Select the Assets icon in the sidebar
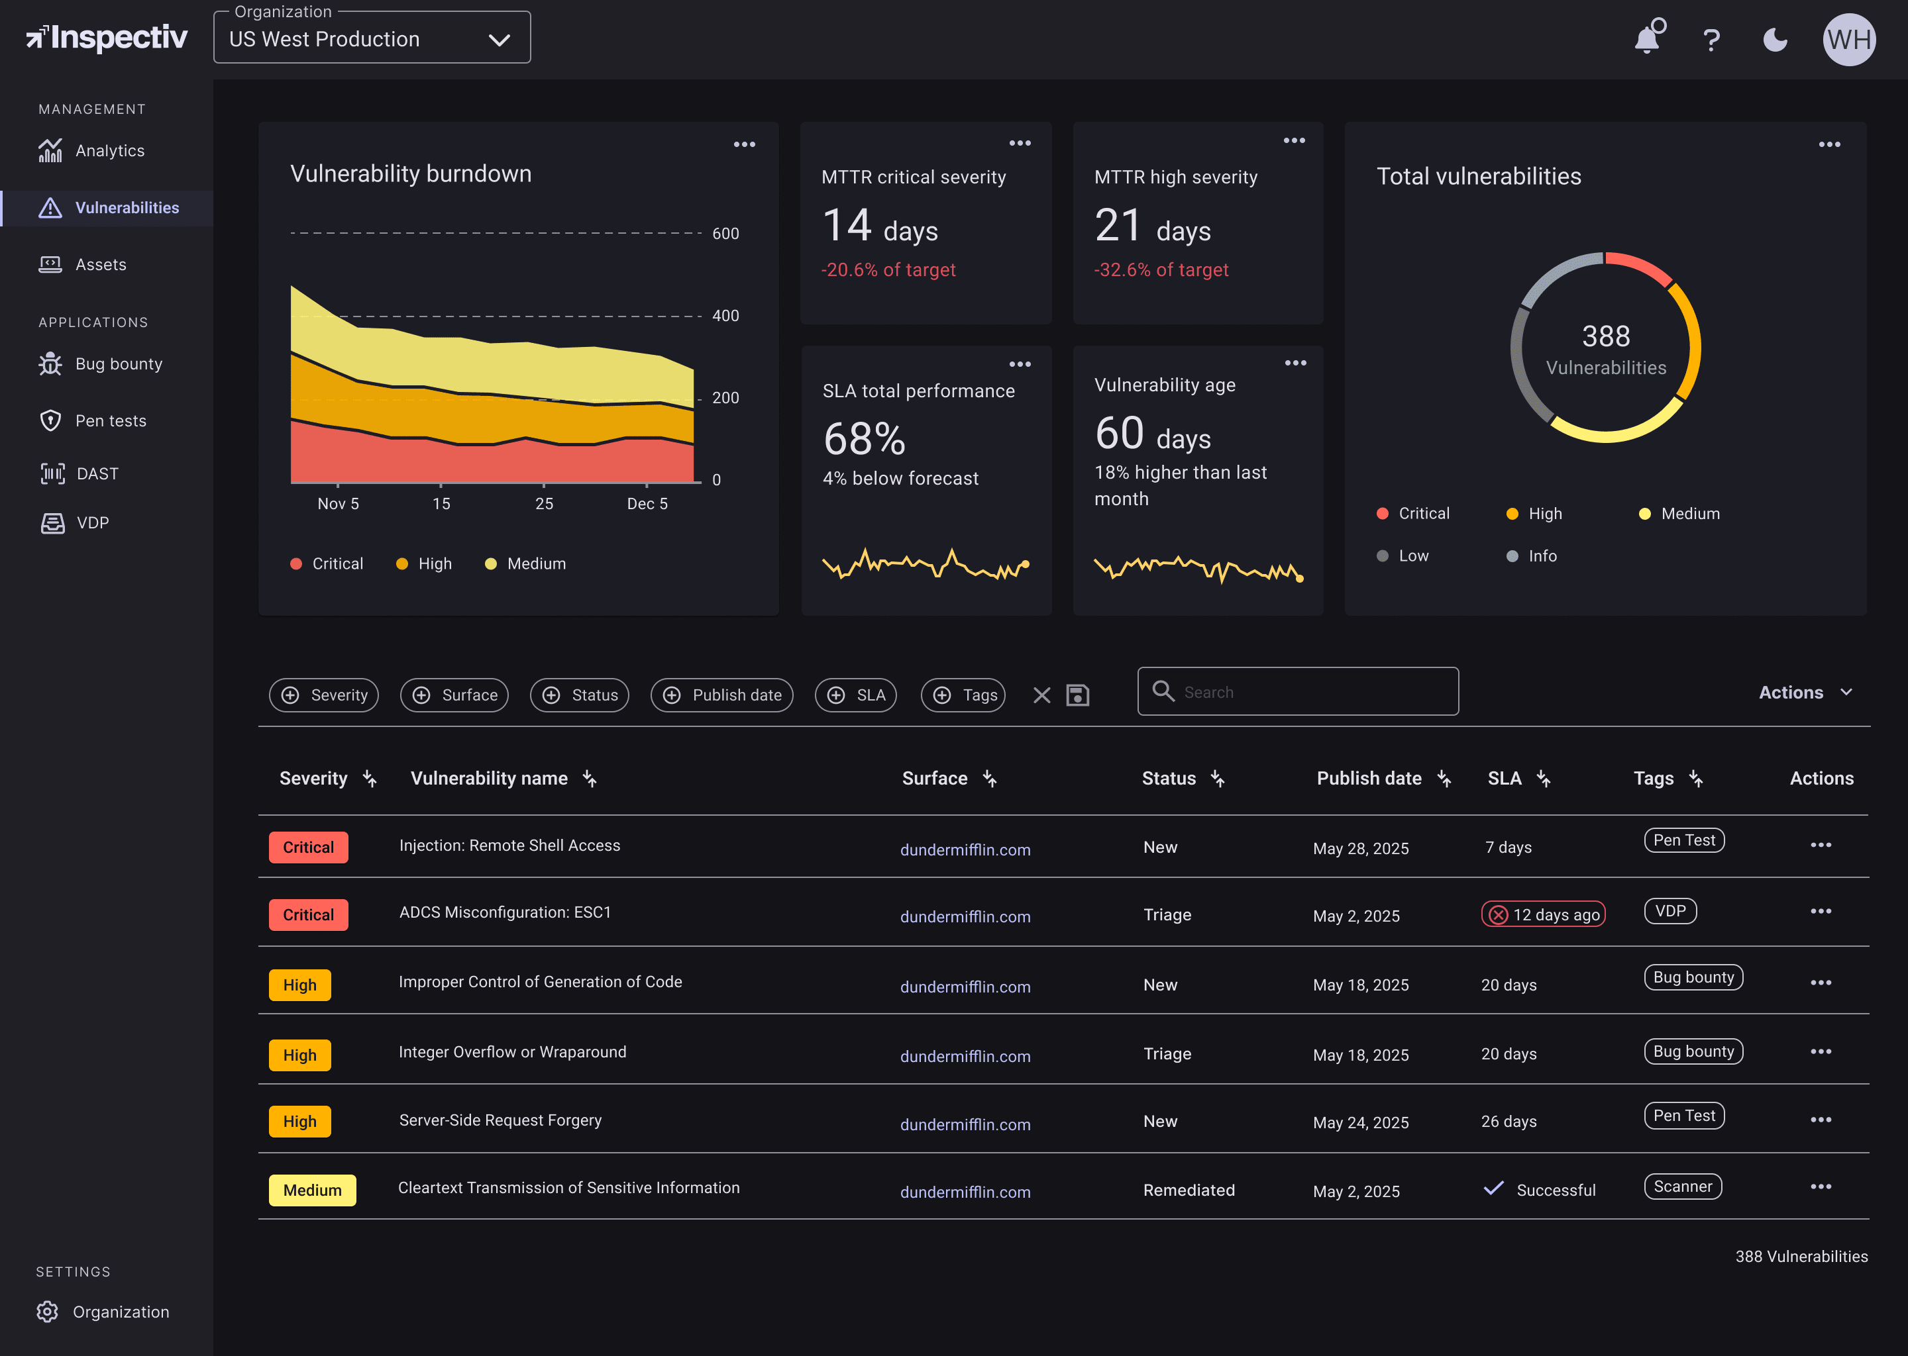The image size is (1908, 1356). [51, 264]
